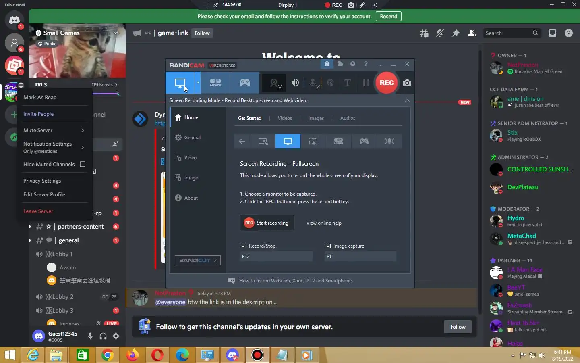Click Bandicam lock icon in title bar
The height and width of the screenshot is (363, 580).
pyautogui.click(x=327, y=64)
